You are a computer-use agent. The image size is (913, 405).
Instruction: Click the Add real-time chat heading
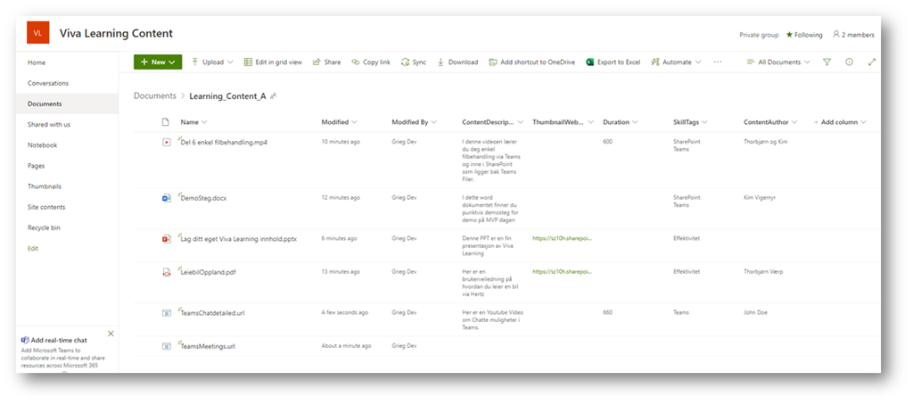click(x=58, y=340)
